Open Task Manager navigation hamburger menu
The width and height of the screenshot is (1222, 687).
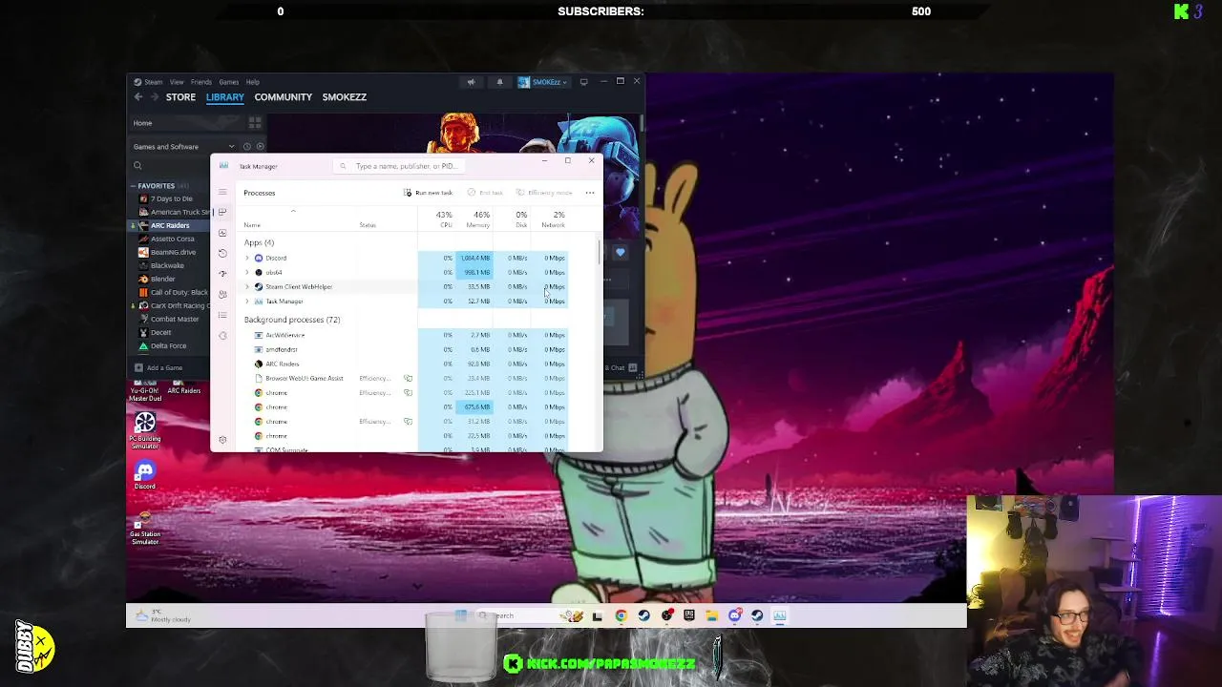click(x=222, y=192)
